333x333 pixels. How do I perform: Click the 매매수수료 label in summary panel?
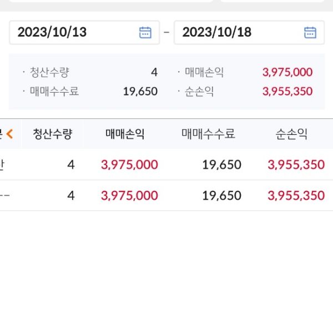click(x=54, y=92)
